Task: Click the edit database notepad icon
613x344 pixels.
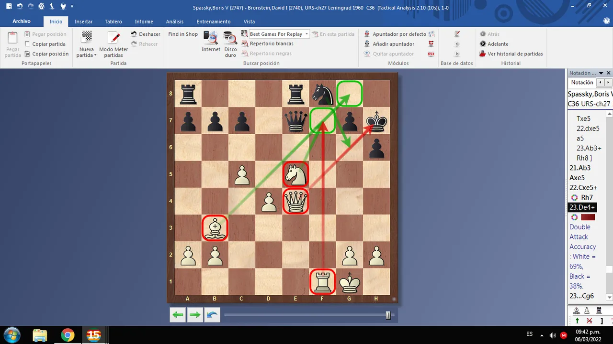Action: click(x=457, y=34)
